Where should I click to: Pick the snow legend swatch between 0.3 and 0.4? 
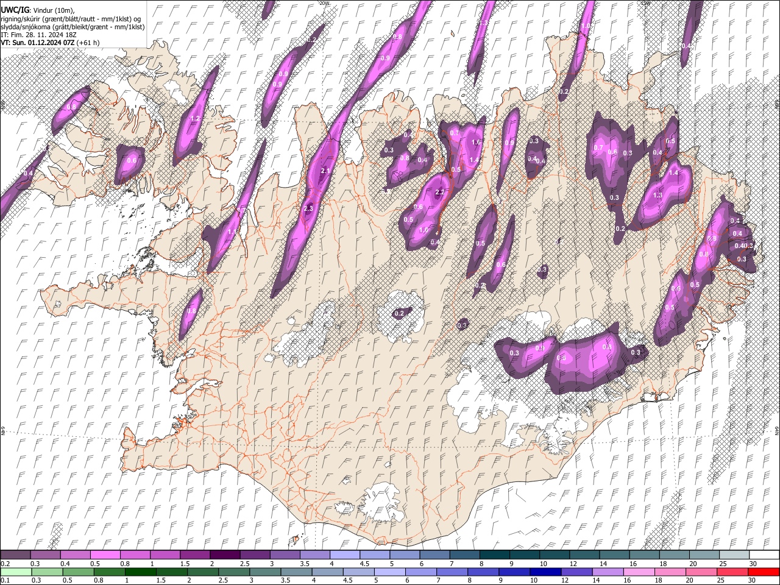coord(45,555)
